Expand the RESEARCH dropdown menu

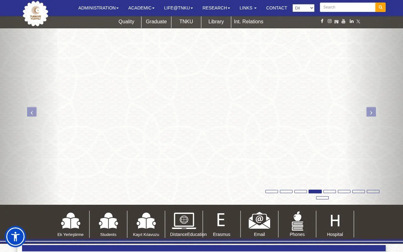pyautogui.click(x=216, y=8)
